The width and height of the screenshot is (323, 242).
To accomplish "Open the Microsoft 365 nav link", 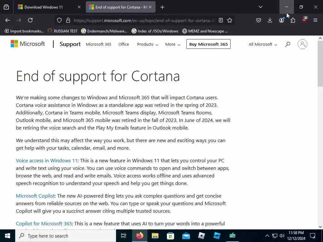I will pos(98,44).
